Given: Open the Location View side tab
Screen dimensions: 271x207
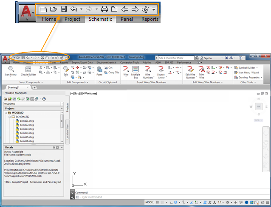Looking at the screenshot, I should pos(68,132).
